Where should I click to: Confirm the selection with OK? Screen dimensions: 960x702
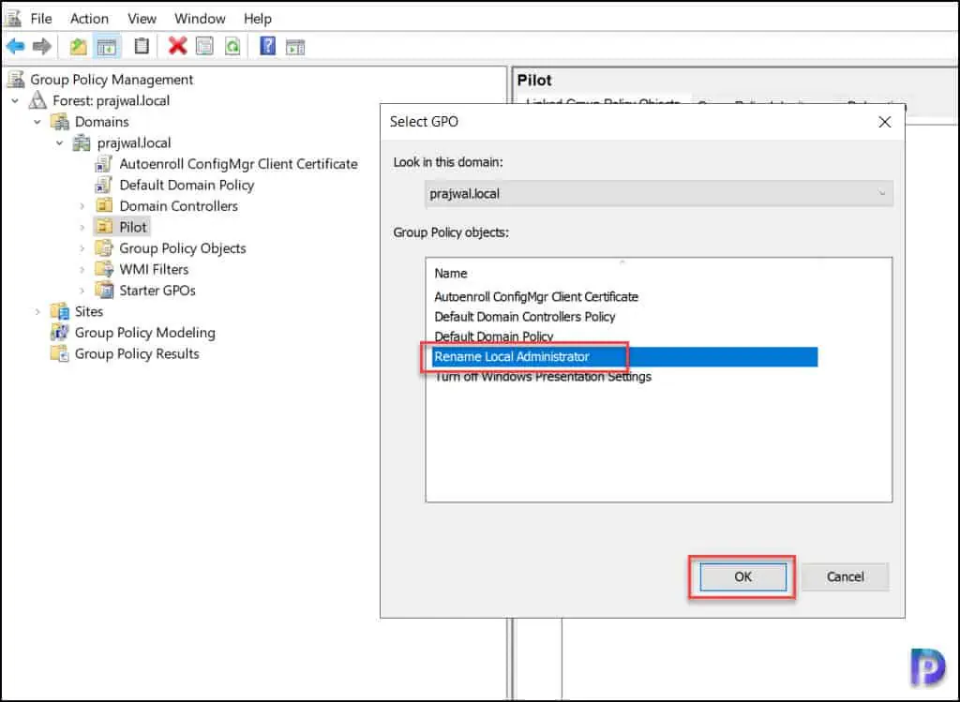click(742, 576)
